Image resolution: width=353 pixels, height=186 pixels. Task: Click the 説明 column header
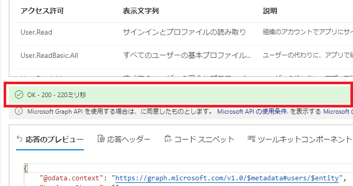click(270, 11)
